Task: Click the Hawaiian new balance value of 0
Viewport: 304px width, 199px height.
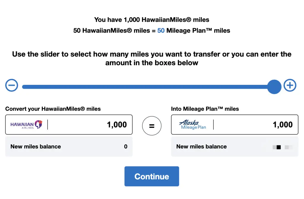Action: click(x=126, y=147)
